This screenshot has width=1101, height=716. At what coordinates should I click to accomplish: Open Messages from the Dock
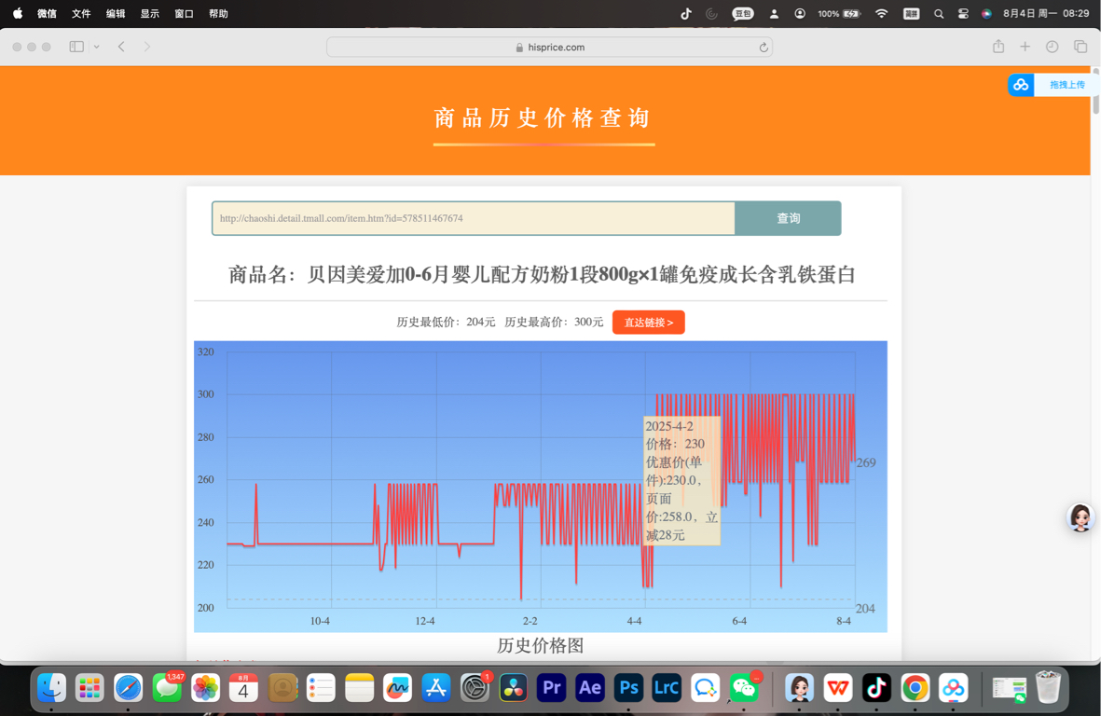(x=167, y=688)
